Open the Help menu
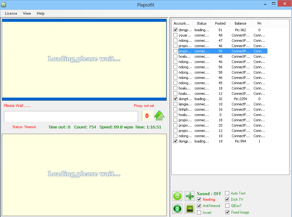292x217 pixels. click(41, 13)
